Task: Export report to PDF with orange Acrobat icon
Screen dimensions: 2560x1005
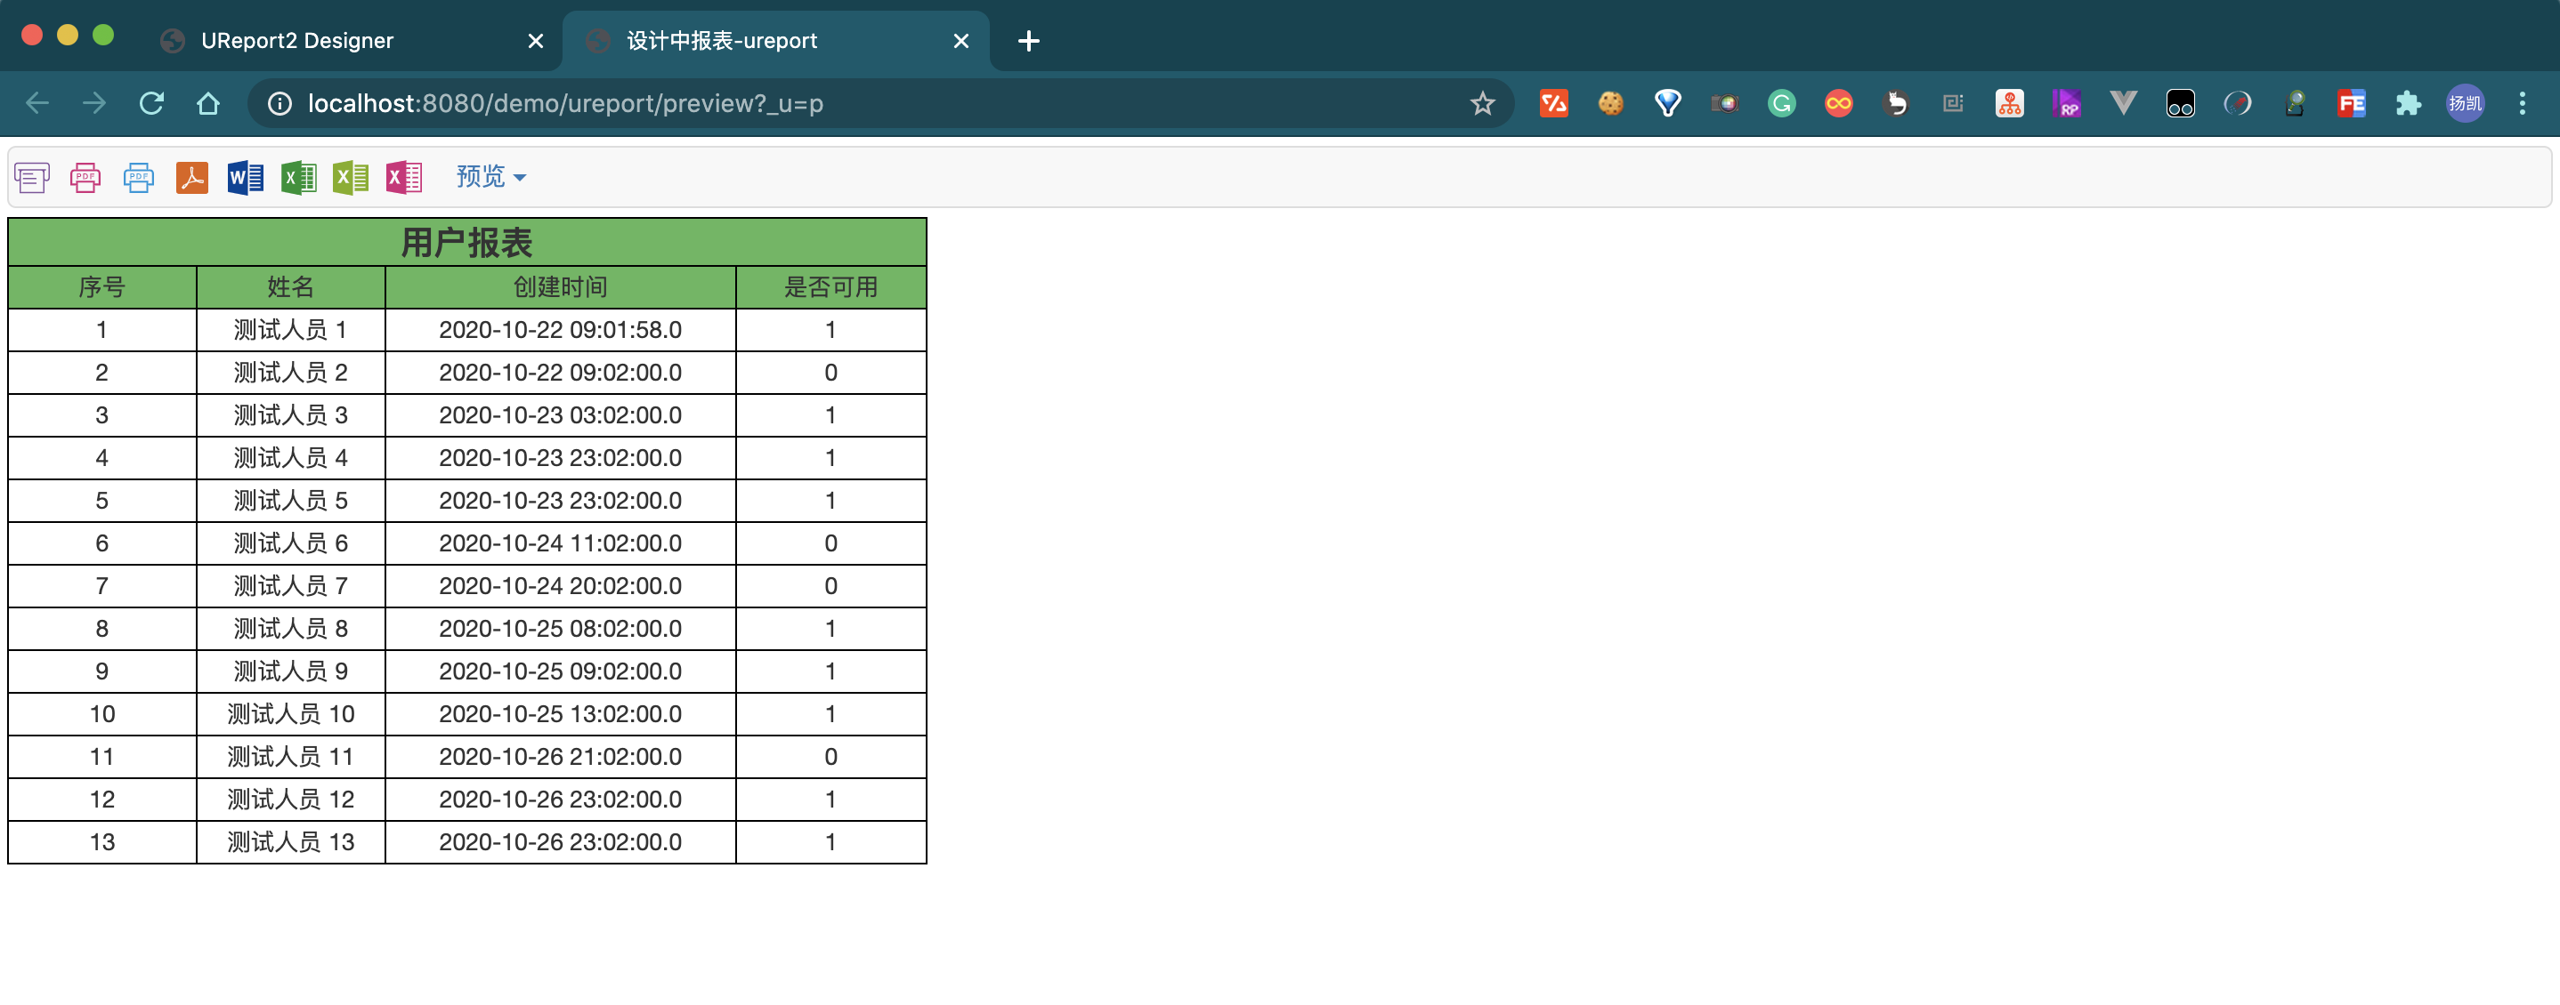Action: click(191, 178)
